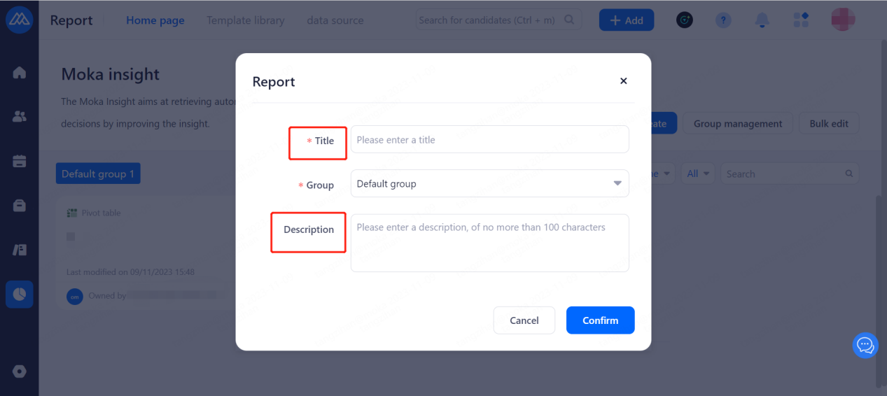
Task: Click the Cancel button
Action: (x=524, y=320)
